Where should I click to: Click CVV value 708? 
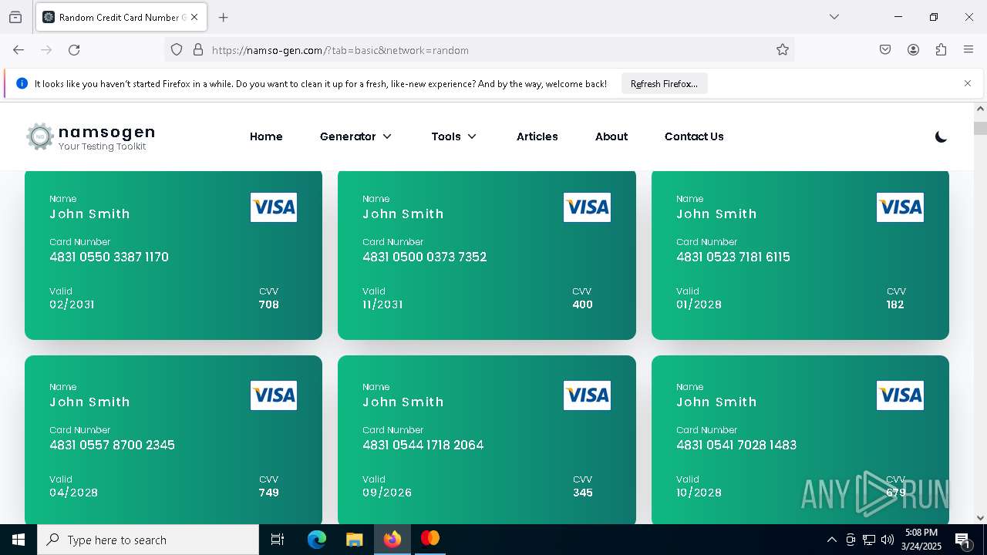pos(269,304)
